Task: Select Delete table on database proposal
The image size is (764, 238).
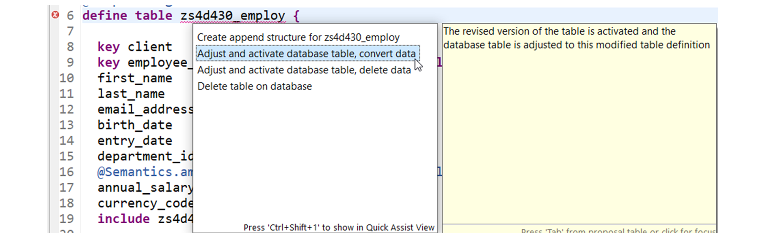Action: click(255, 86)
